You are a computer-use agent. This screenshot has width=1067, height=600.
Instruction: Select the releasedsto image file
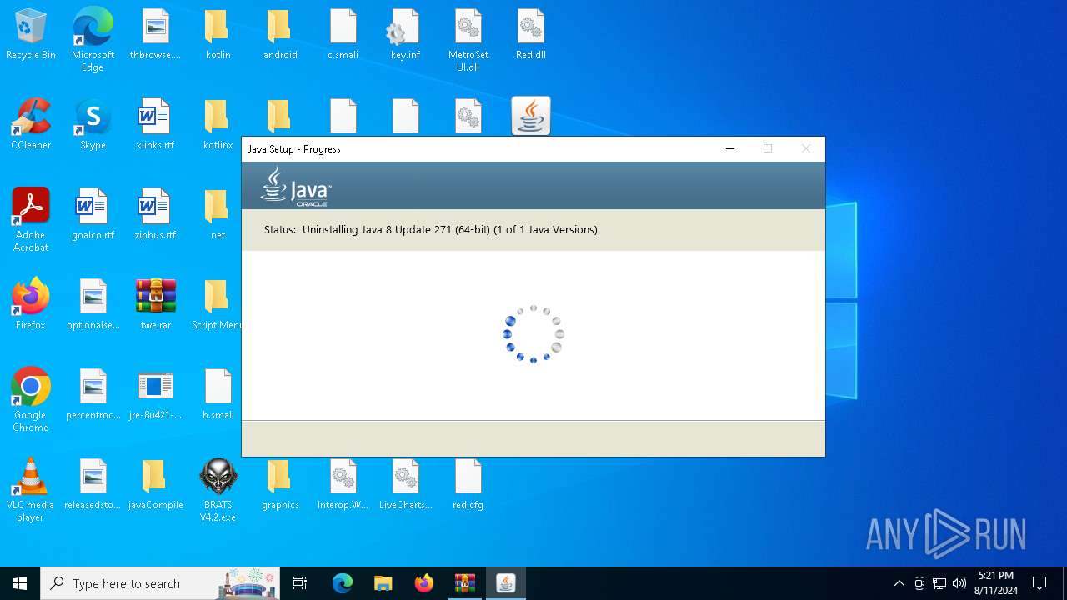point(93,484)
